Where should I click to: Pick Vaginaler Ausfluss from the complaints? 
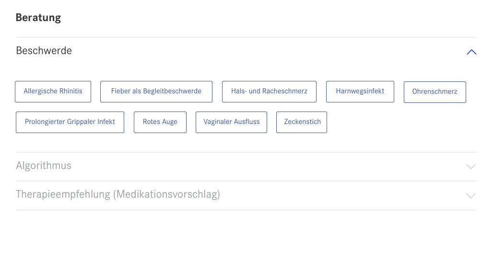232,122
